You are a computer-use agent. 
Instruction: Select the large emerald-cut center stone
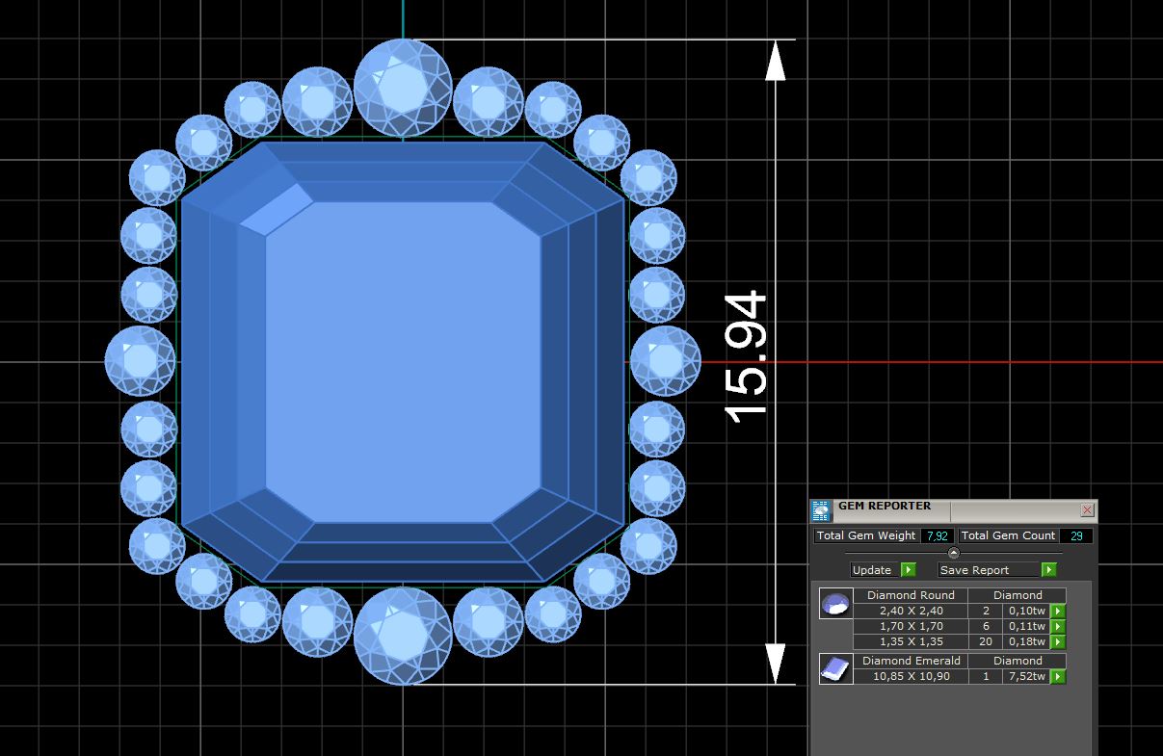(x=403, y=362)
